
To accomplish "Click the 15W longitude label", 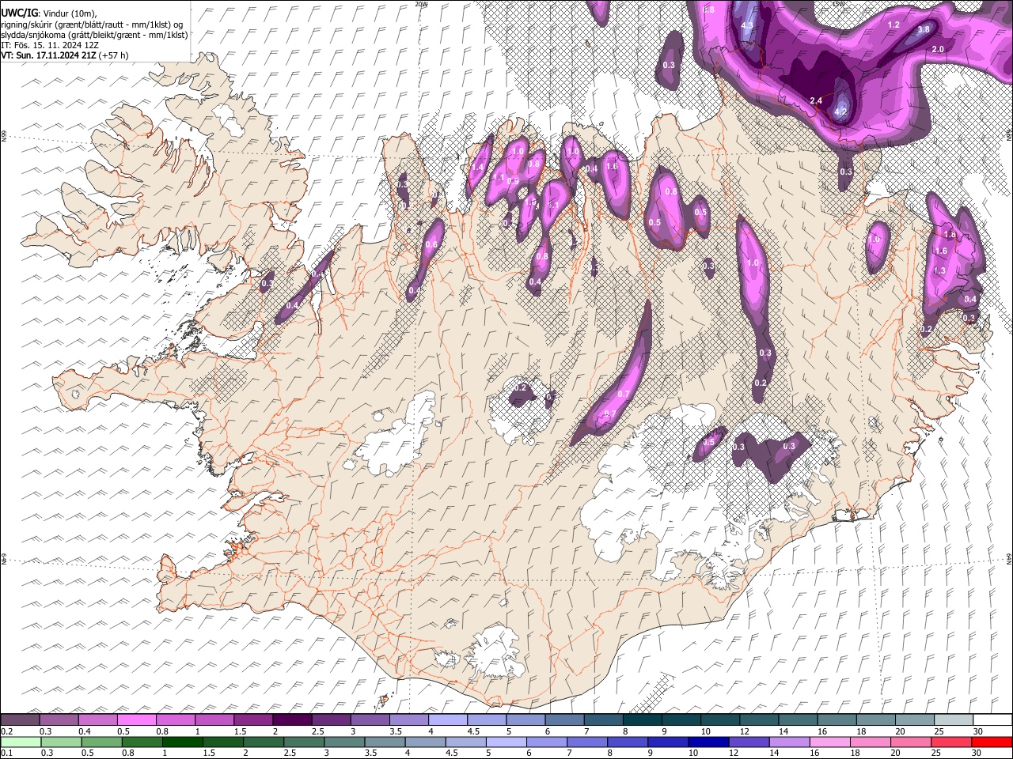I will [x=838, y=4].
